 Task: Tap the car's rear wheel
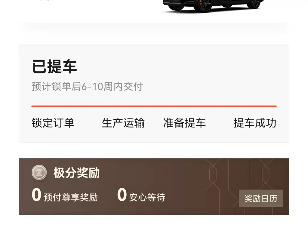coord(254,4)
